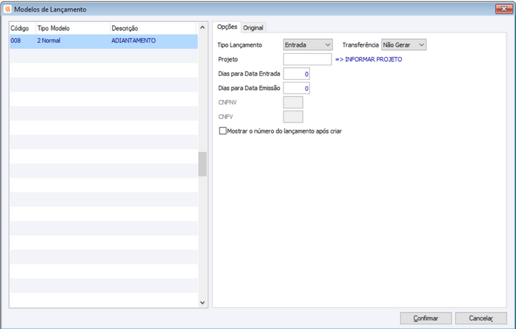Click the application icon in title bar
The height and width of the screenshot is (329, 516).
click(x=8, y=9)
